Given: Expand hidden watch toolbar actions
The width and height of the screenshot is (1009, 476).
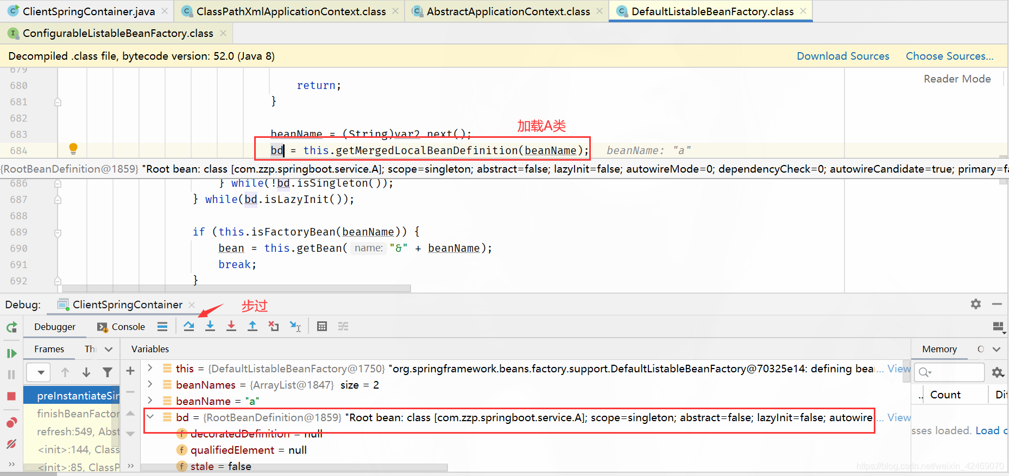Looking at the screenshot, I should pyautogui.click(x=130, y=465).
